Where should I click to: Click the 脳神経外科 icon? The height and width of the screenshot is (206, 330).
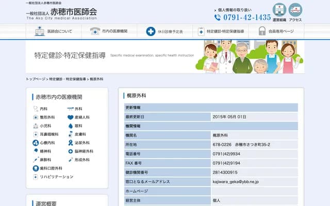pyautogui.click(x=71, y=151)
